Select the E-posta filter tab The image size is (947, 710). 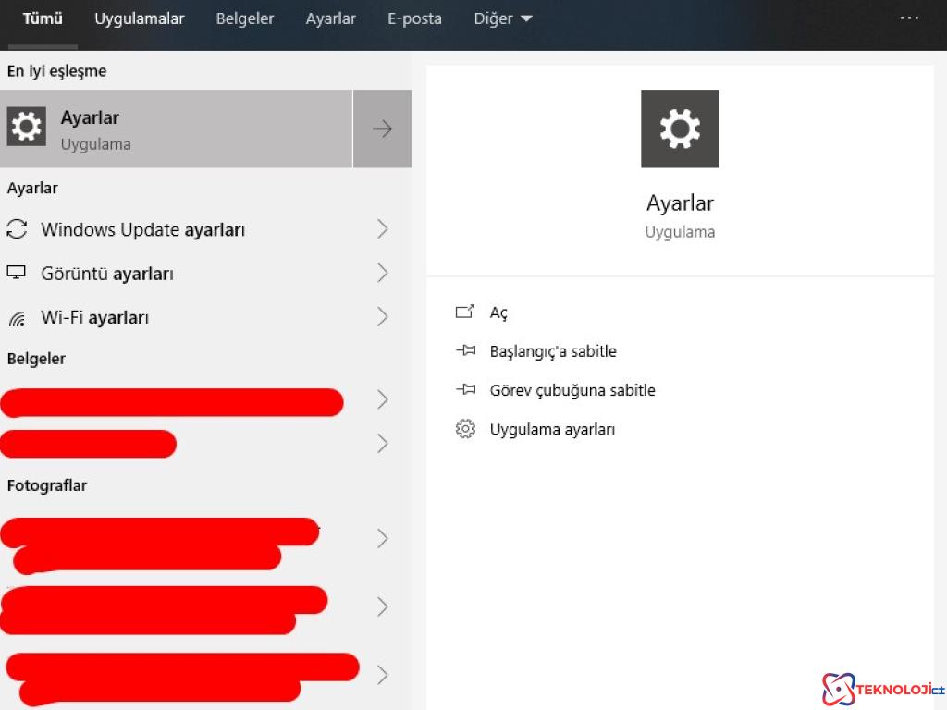414,18
